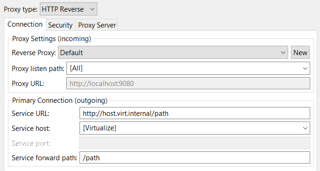Open the Service host Virtualize combo box
Screen dimensions: 320x171
click(x=195, y=128)
